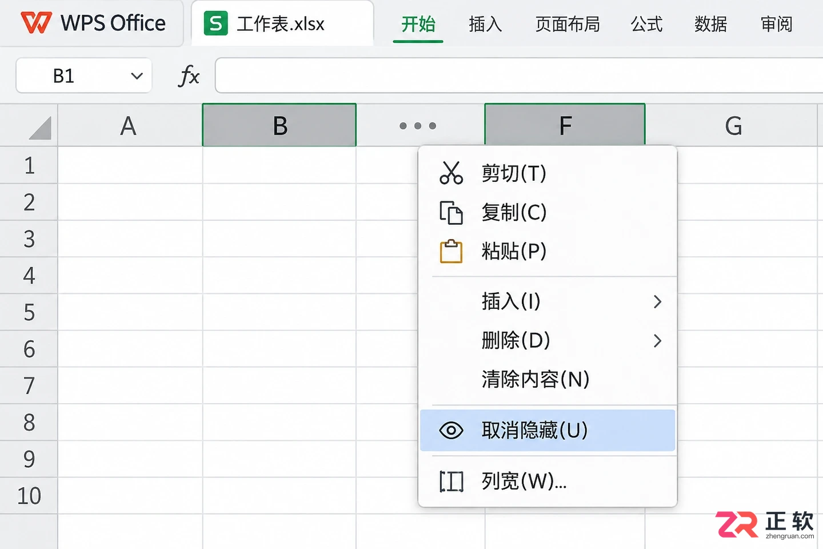Choose 列宽(W)... from the context menu
823x549 pixels.
pos(548,482)
